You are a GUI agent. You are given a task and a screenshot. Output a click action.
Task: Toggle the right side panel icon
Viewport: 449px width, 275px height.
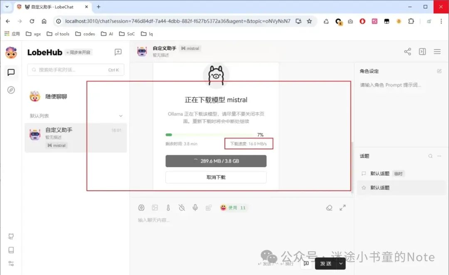(422, 52)
